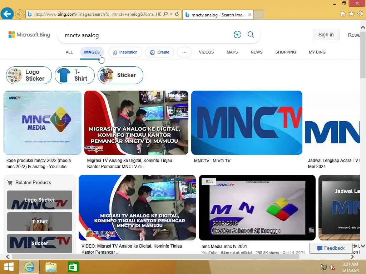
Task: Switch to the ALL results tab
Action: point(69,52)
